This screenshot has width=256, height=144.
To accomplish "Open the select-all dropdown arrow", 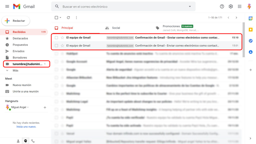I will point(60,18).
